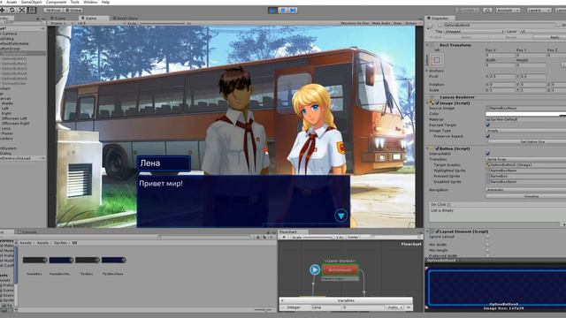
Task: Collapse the Rect Transform component
Action: [428, 45]
